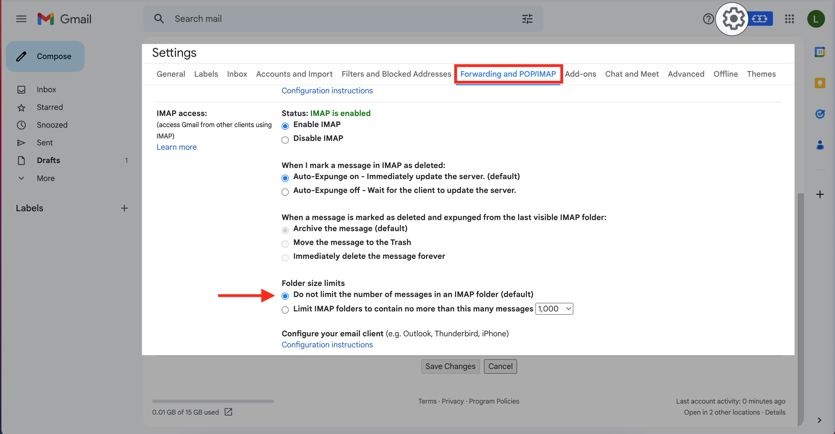Open the main menu hamburger icon
Screen dimensions: 835x434
click(x=21, y=19)
